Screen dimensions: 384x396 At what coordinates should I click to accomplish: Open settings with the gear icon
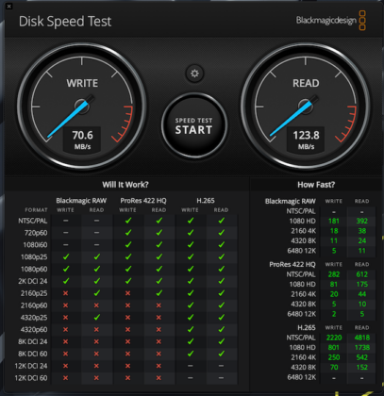[x=194, y=74]
